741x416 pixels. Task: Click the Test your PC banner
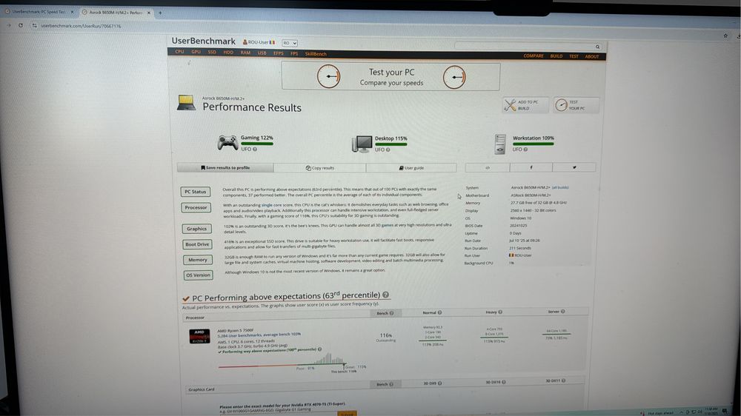(x=391, y=76)
